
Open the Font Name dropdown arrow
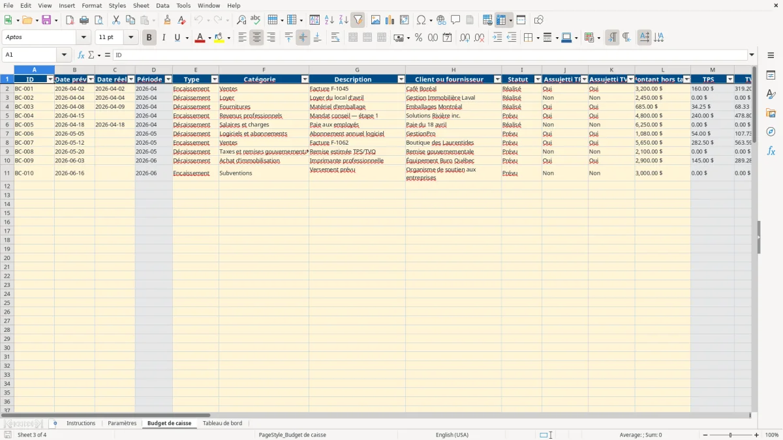coord(84,38)
